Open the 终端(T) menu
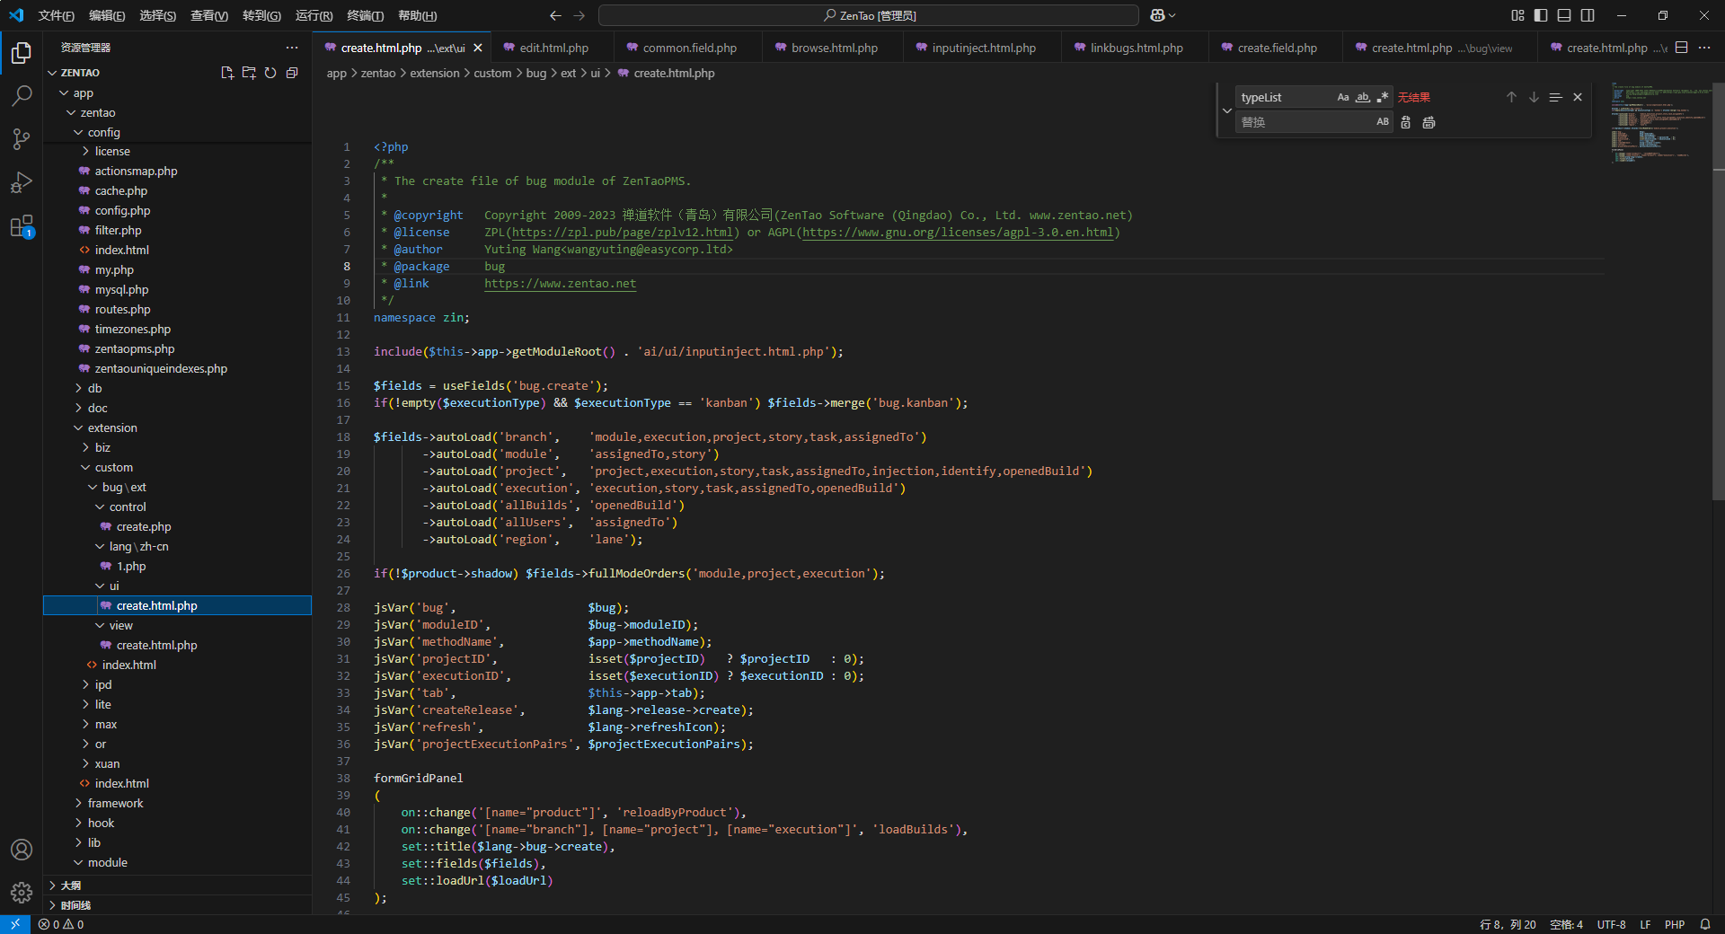 [365, 15]
